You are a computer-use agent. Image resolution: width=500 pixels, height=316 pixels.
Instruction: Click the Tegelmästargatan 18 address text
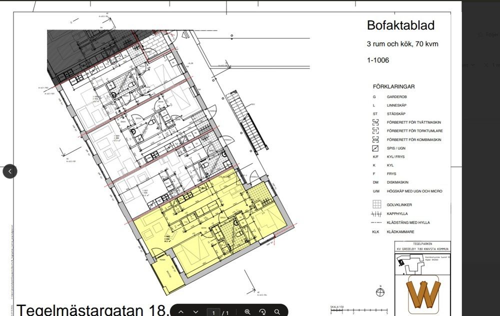tap(92, 309)
